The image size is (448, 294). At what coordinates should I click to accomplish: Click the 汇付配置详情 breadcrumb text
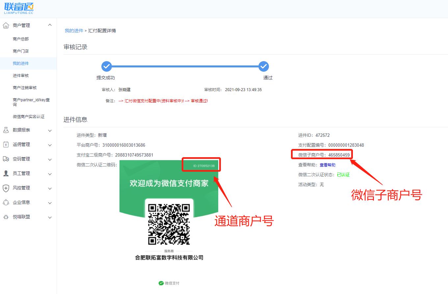[x=102, y=31]
